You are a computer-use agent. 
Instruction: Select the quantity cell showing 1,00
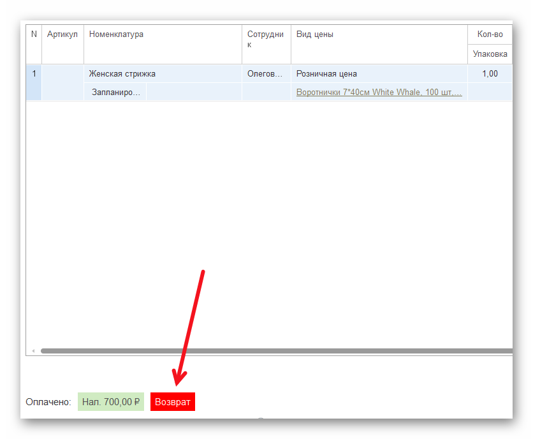[490, 74]
